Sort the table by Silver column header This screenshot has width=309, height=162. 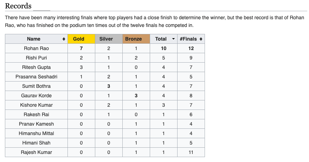pyautogui.click(x=109, y=39)
